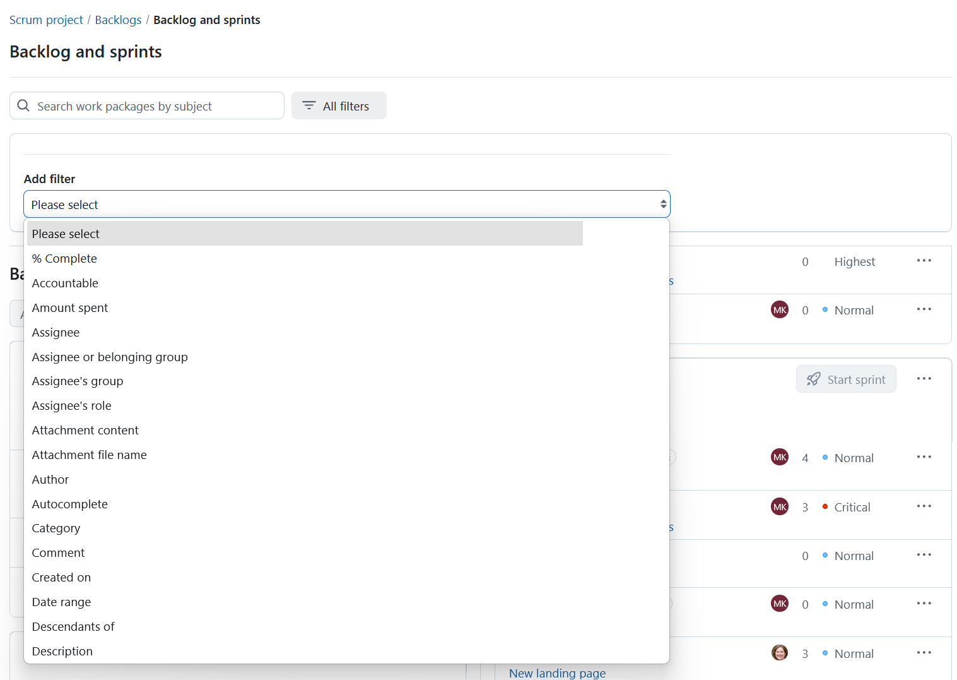Click the filter lines icon on All filters
The width and height of the screenshot is (957, 680).
308,105
